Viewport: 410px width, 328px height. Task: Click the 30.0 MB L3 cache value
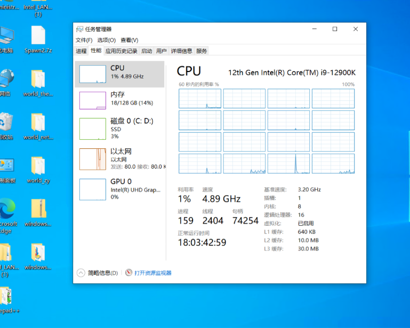click(308, 249)
